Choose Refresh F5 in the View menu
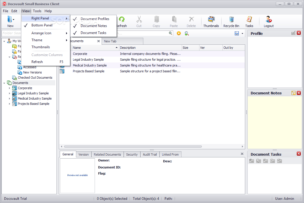The image size is (304, 203). pyautogui.click(x=45, y=62)
